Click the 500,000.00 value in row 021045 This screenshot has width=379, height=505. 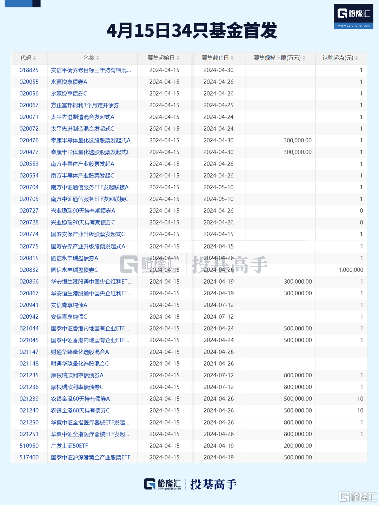pos(298,340)
